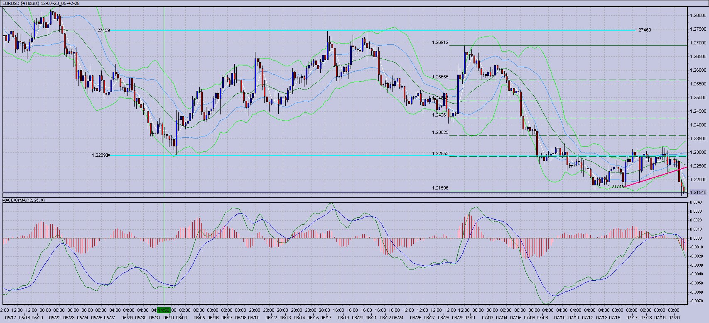The image size is (709, 323).
Task: Click the 1.26912 resistance level label
Action: pyautogui.click(x=440, y=42)
